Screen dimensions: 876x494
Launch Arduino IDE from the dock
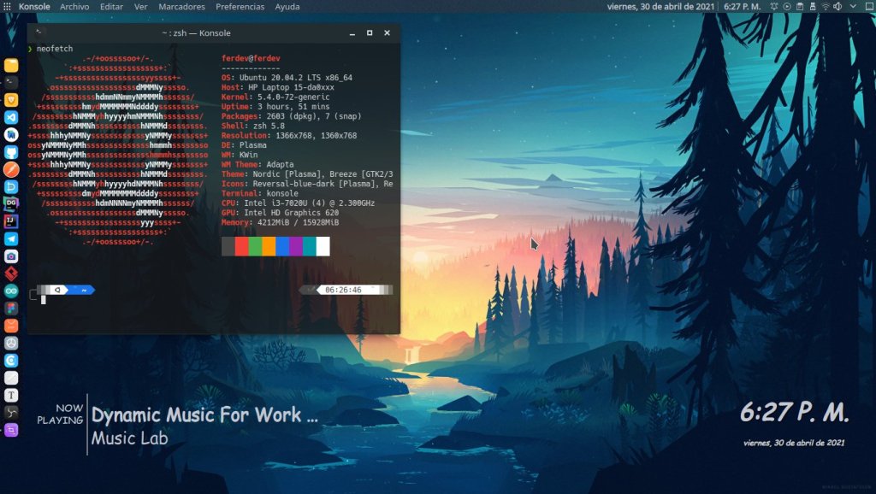[11, 291]
